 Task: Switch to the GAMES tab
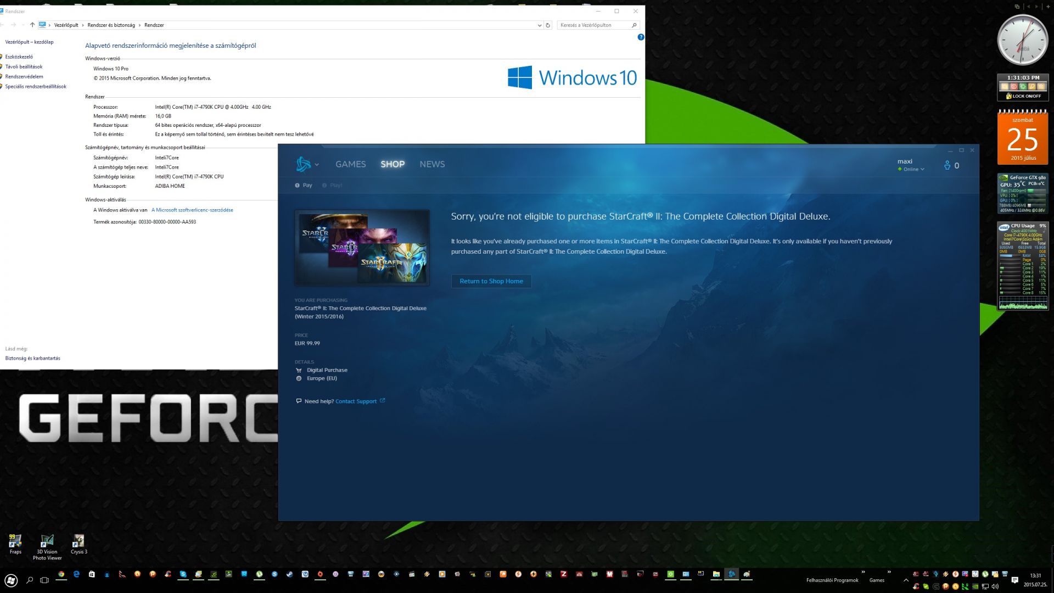click(x=350, y=164)
